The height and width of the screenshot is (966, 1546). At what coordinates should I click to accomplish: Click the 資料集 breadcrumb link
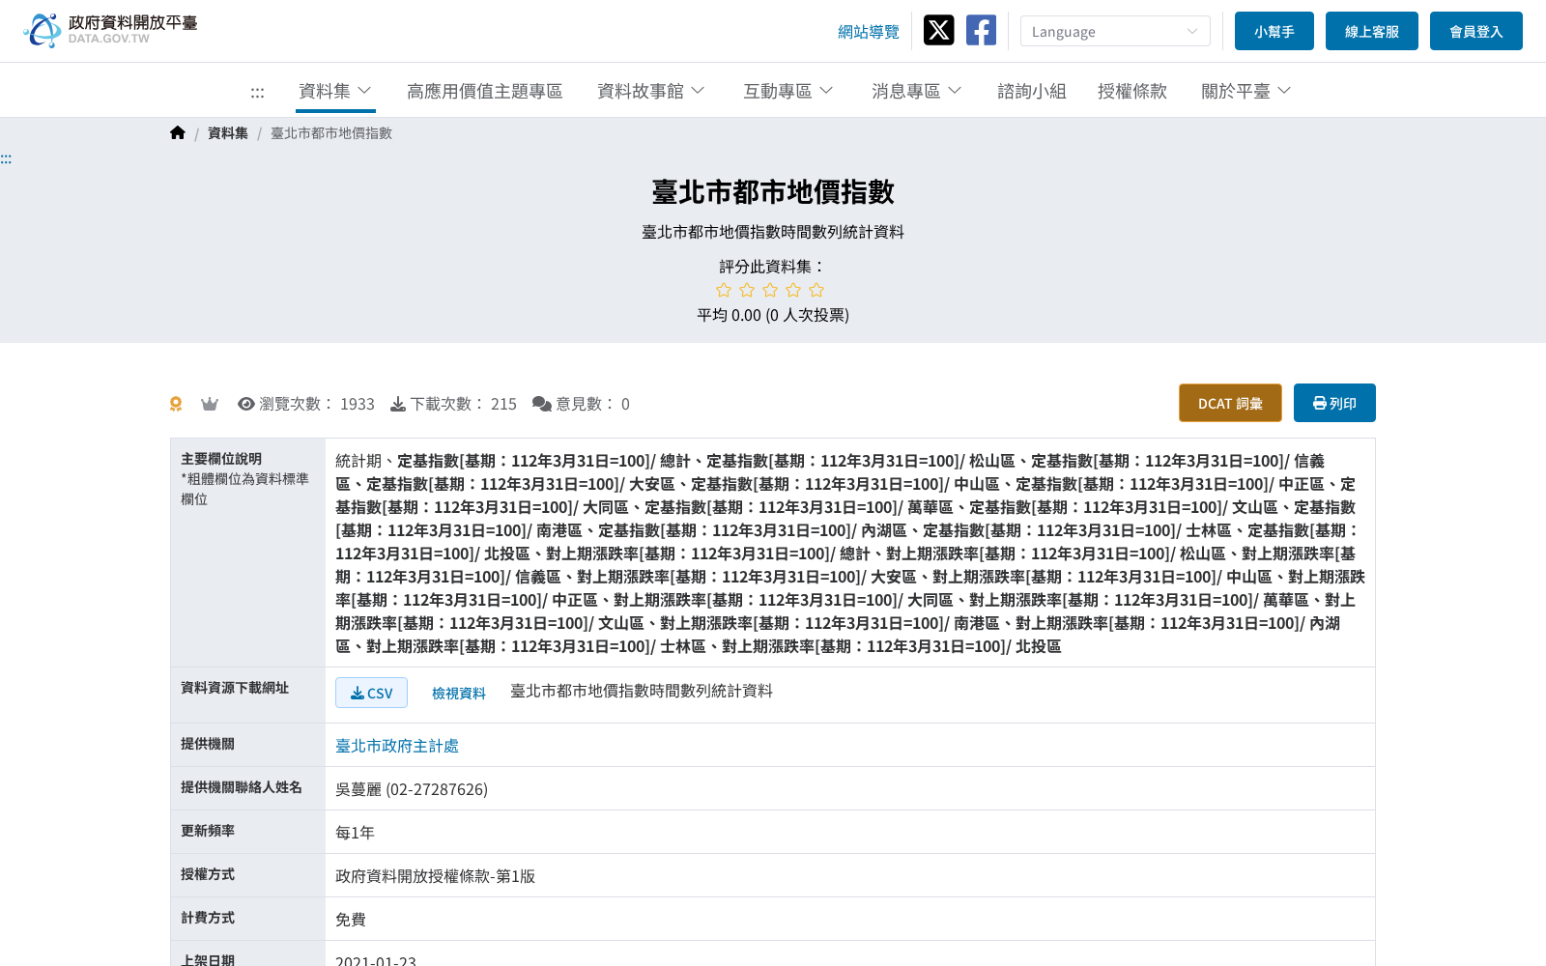click(x=228, y=133)
